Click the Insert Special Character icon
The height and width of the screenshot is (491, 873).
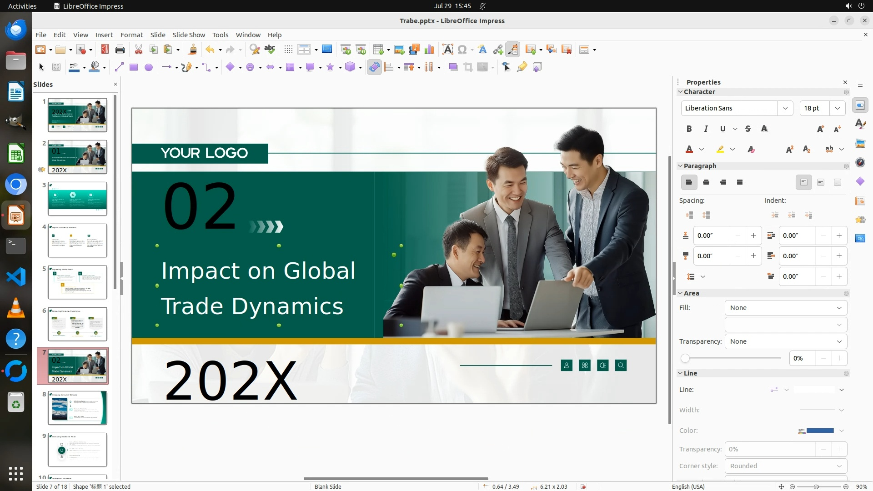[x=462, y=50]
